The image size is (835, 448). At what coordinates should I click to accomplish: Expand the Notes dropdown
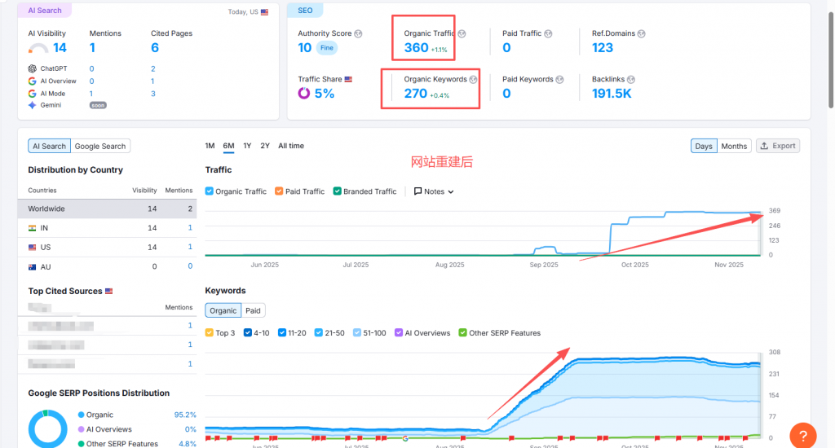point(434,191)
